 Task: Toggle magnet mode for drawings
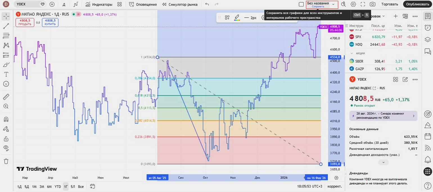coord(6,119)
